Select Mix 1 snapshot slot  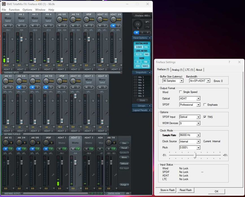tap(142, 77)
